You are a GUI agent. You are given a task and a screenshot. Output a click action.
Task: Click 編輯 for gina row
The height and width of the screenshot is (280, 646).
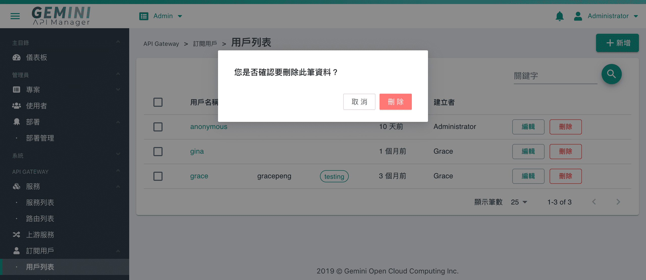(x=528, y=151)
